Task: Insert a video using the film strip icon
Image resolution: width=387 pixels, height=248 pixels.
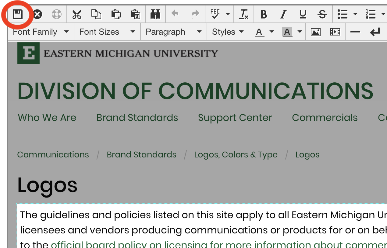Action: pos(335,32)
